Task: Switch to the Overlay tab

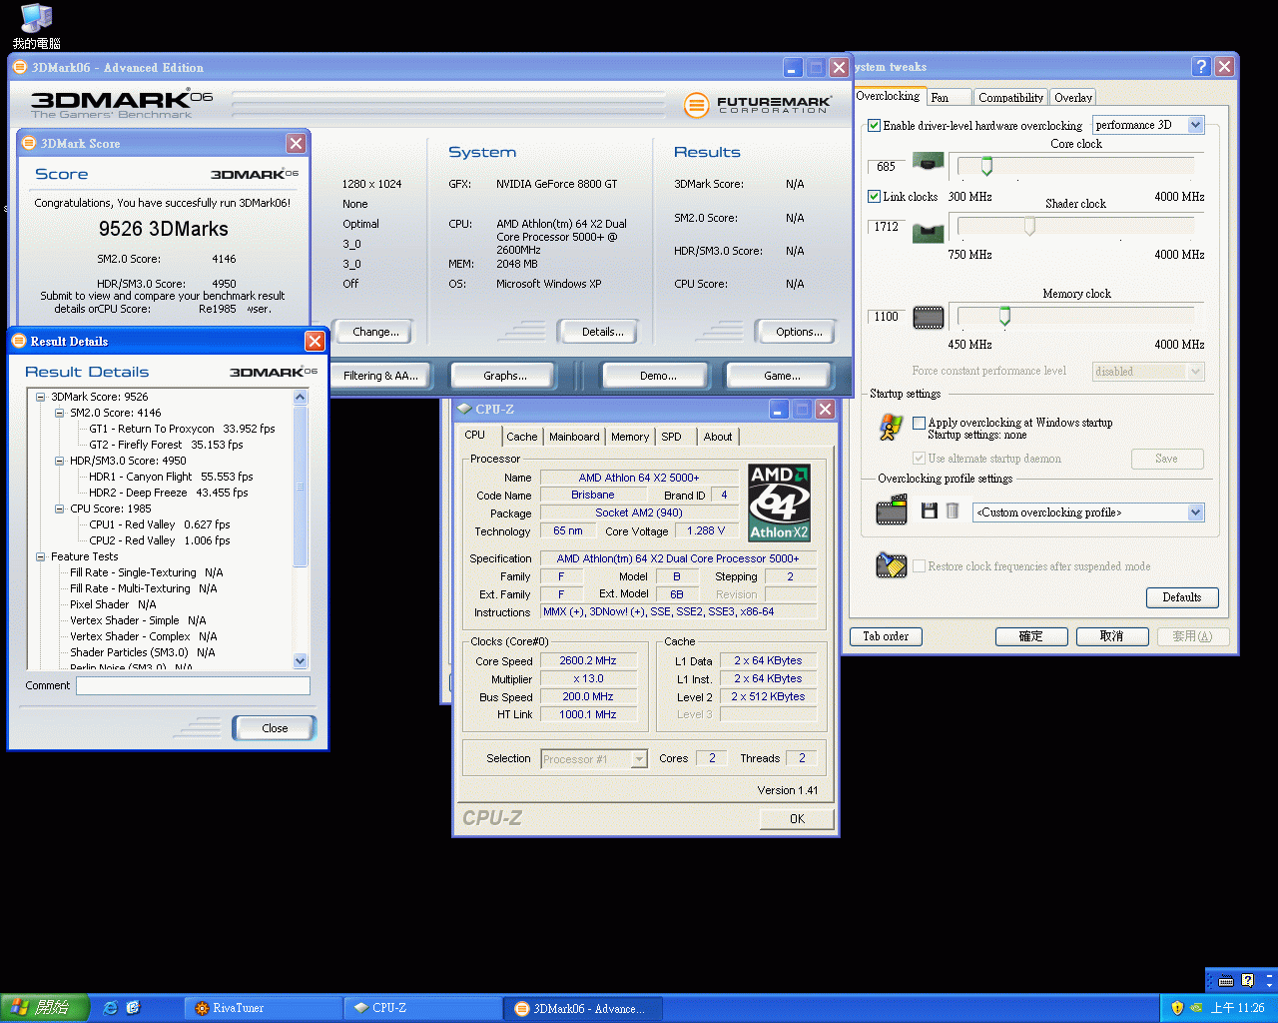Action: click(1073, 97)
